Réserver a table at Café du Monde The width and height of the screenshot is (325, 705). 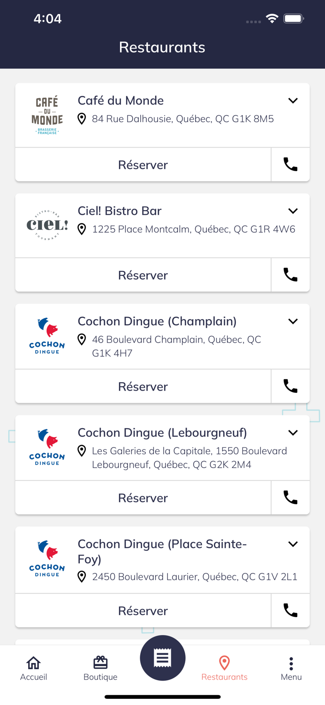(x=143, y=164)
